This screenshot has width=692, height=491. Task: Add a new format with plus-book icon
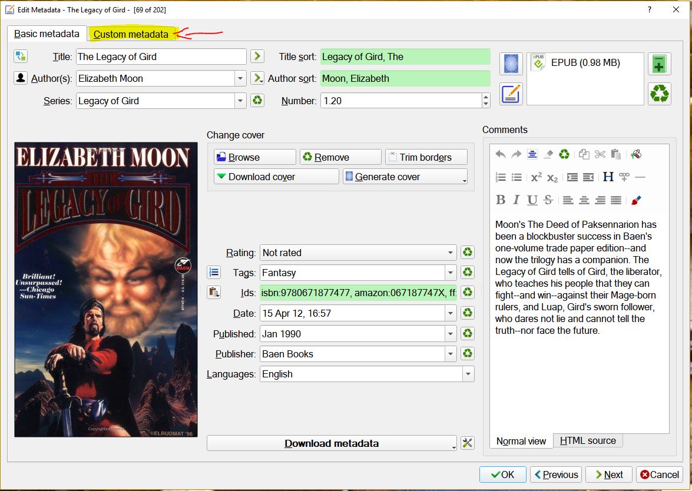660,64
